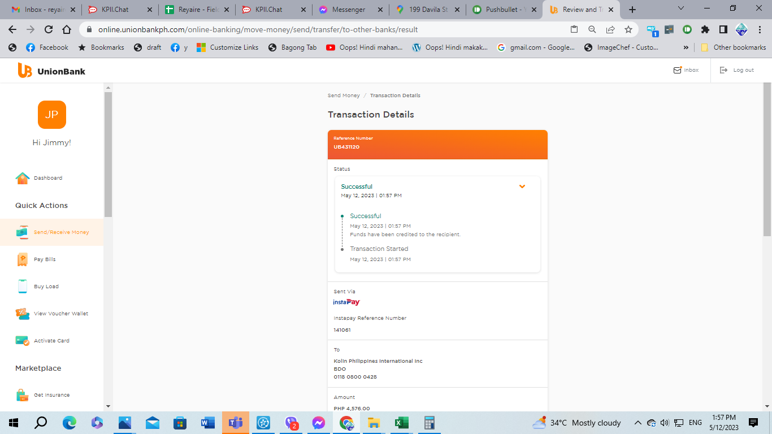Bookmark this page with star icon

click(628, 29)
